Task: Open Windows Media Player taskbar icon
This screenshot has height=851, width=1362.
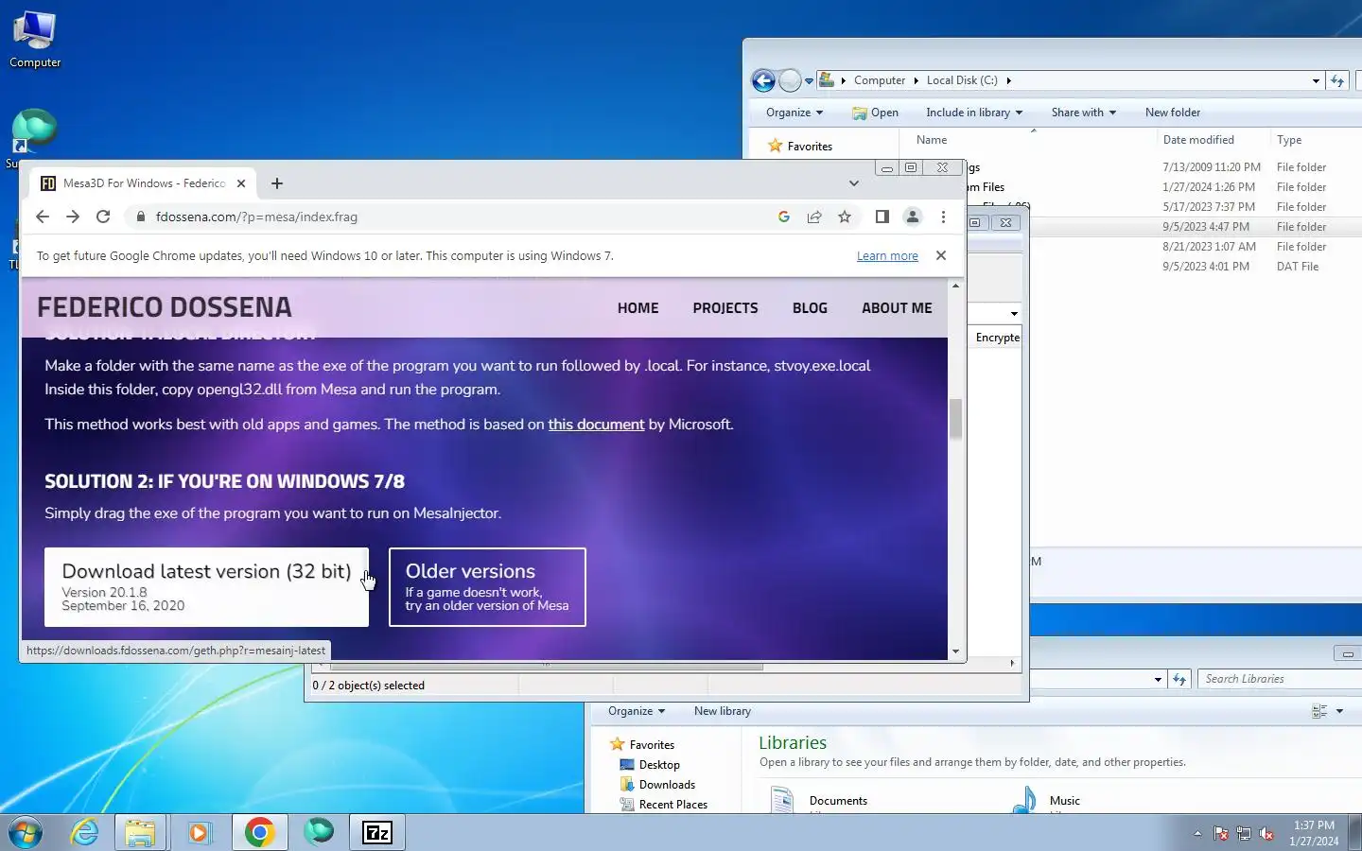Action: coord(199,832)
